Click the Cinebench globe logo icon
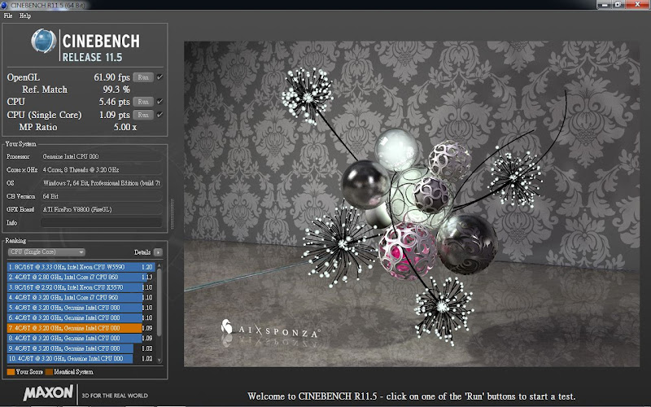Screen dimensions: 651x407 pos(44,41)
